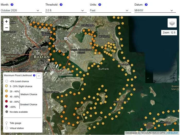
Task: Click the 60 - 80% legend swatch
Action: (6, 101)
